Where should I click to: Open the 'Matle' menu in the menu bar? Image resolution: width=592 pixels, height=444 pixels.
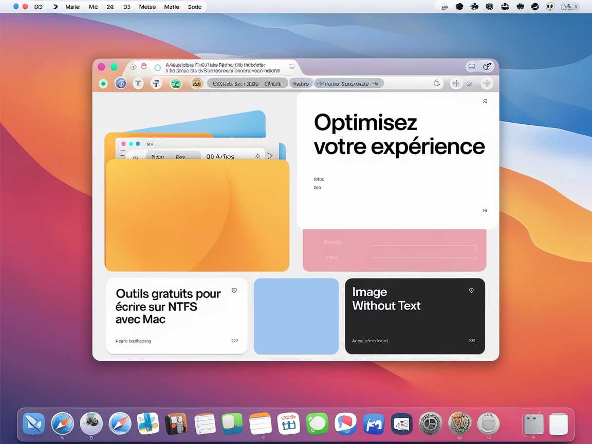point(172,7)
